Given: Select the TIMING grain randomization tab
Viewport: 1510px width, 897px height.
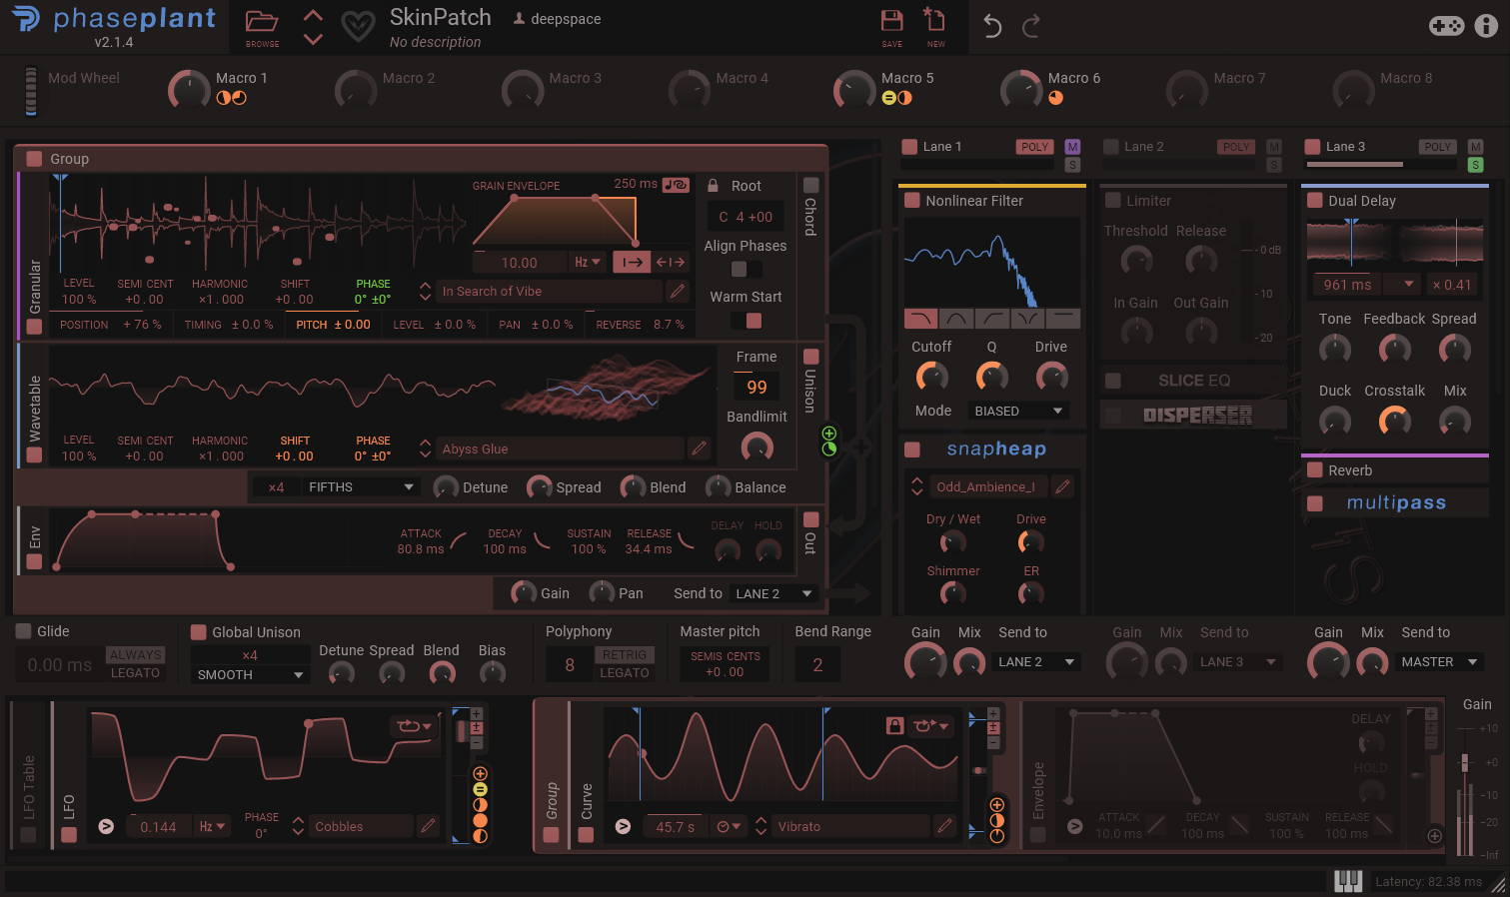Looking at the screenshot, I should (x=229, y=325).
